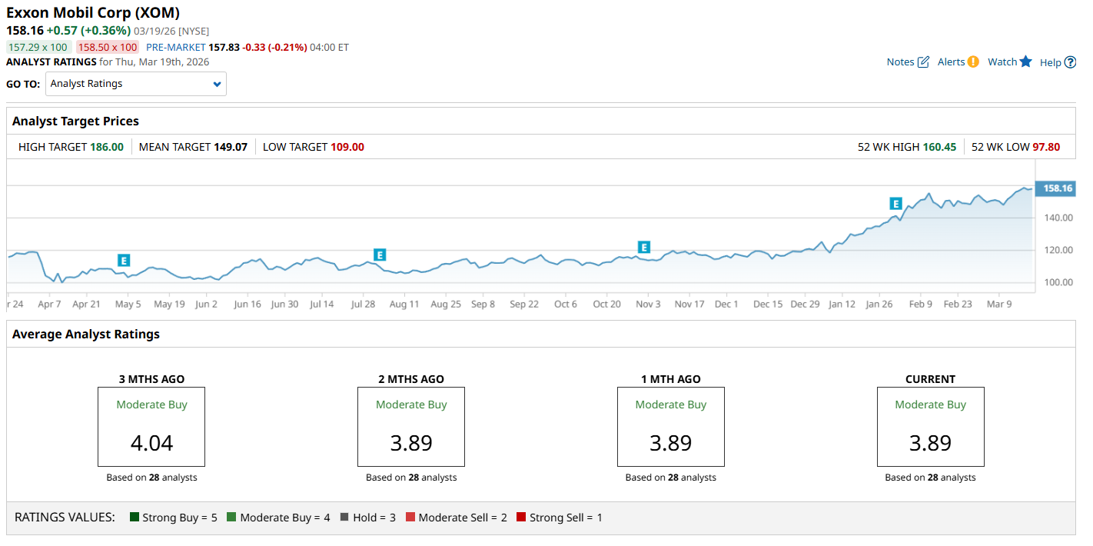Viewport: 1093px width, 546px height.
Task: Click the MEAN TARGET 149.07 value
Action: click(x=231, y=147)
